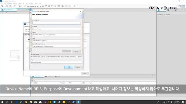Open Microsoft Edge from the taskbar
The width and height of the screenshot is (186, 104).
click(17, 102)
